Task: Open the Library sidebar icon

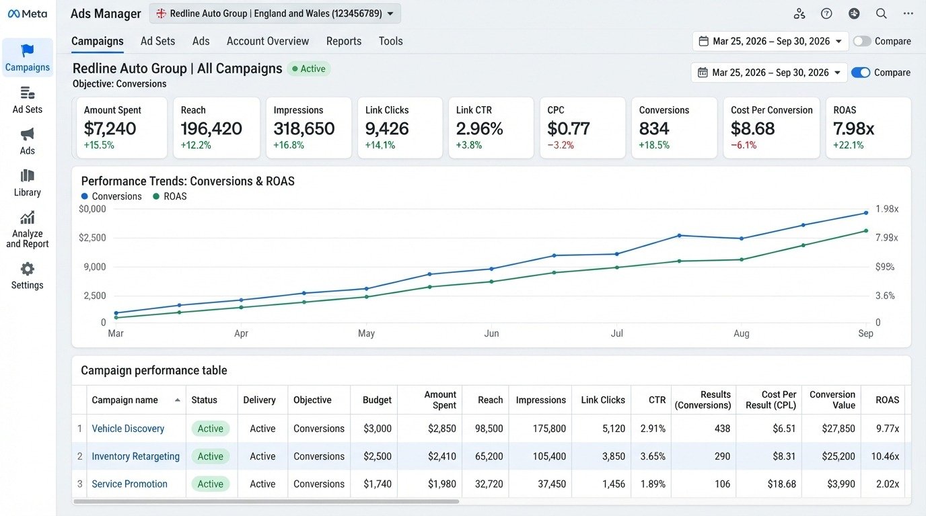Action: point(28,176)
